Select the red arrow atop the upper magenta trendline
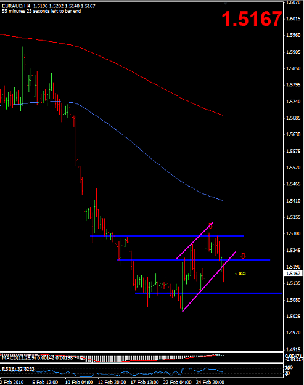Image resolution: width=304 pixels, height=385 pixels. tap(211, 225)
